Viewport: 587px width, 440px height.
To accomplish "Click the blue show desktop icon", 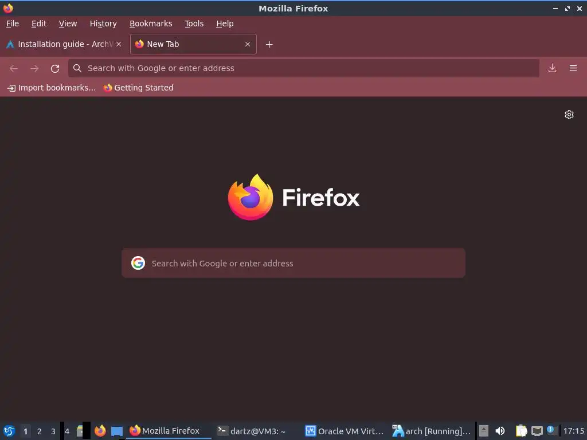I will [117, 431].
